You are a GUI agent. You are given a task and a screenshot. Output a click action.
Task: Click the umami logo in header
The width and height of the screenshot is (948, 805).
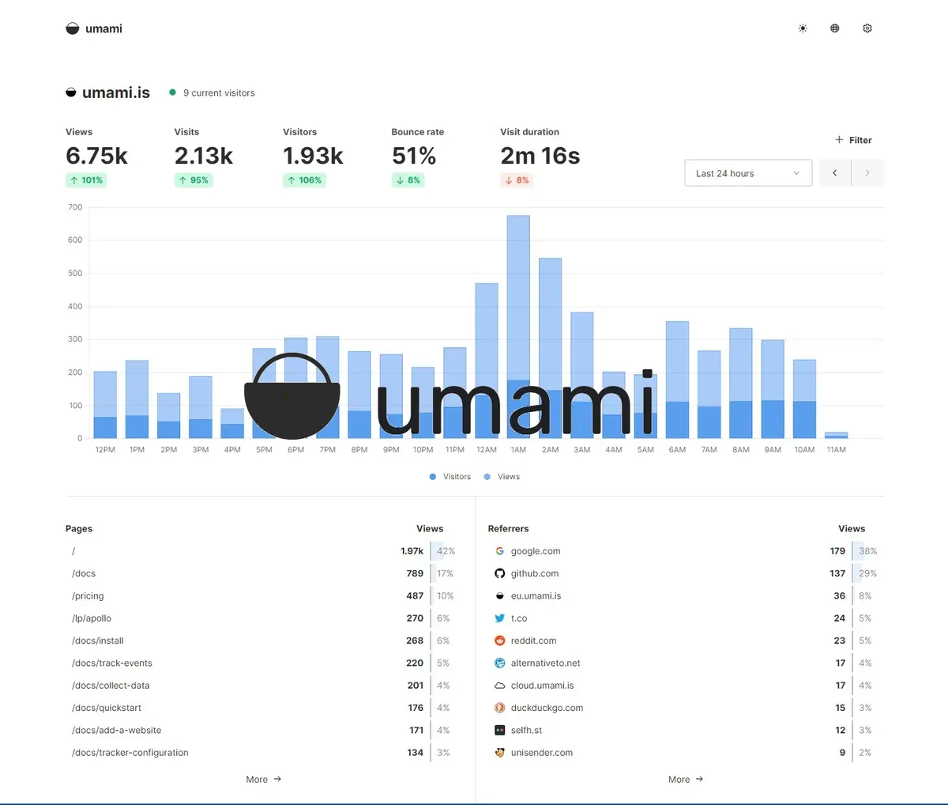[94, 28]
